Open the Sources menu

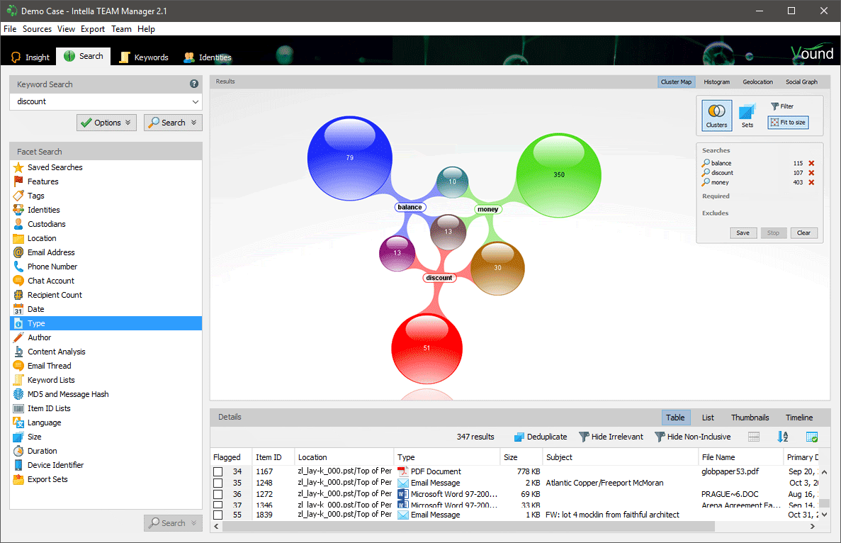click(x=37, y=29)
